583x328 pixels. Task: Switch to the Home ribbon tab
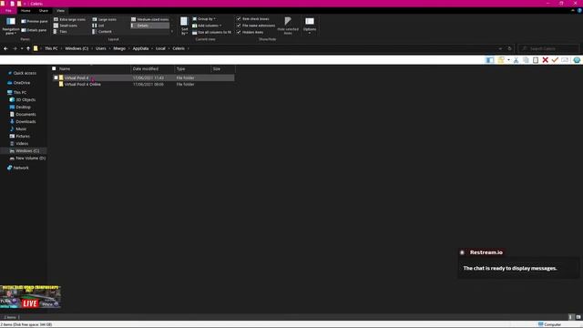point(26,11)
